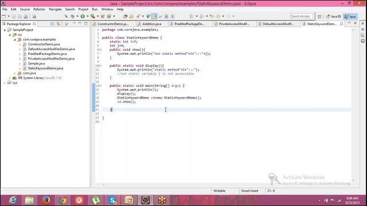The width and height of the screenshot is (367, 206).
Task: Open the Debug dropdown arrow
Action: point(77,17)
